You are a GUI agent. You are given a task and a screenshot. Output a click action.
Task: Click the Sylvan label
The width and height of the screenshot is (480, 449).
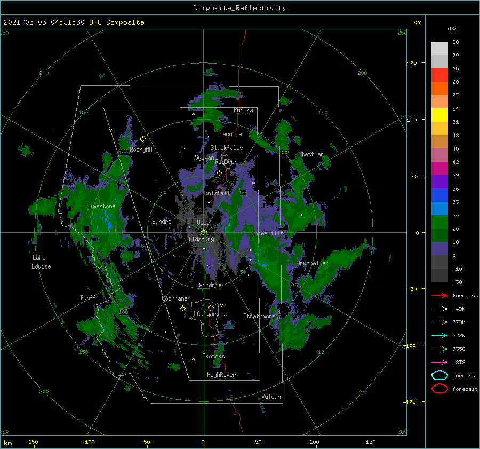tap(204, 157)
